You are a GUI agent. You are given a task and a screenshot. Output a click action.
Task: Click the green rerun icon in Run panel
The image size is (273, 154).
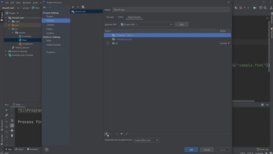pyautogui.click(x=6, y=110)
